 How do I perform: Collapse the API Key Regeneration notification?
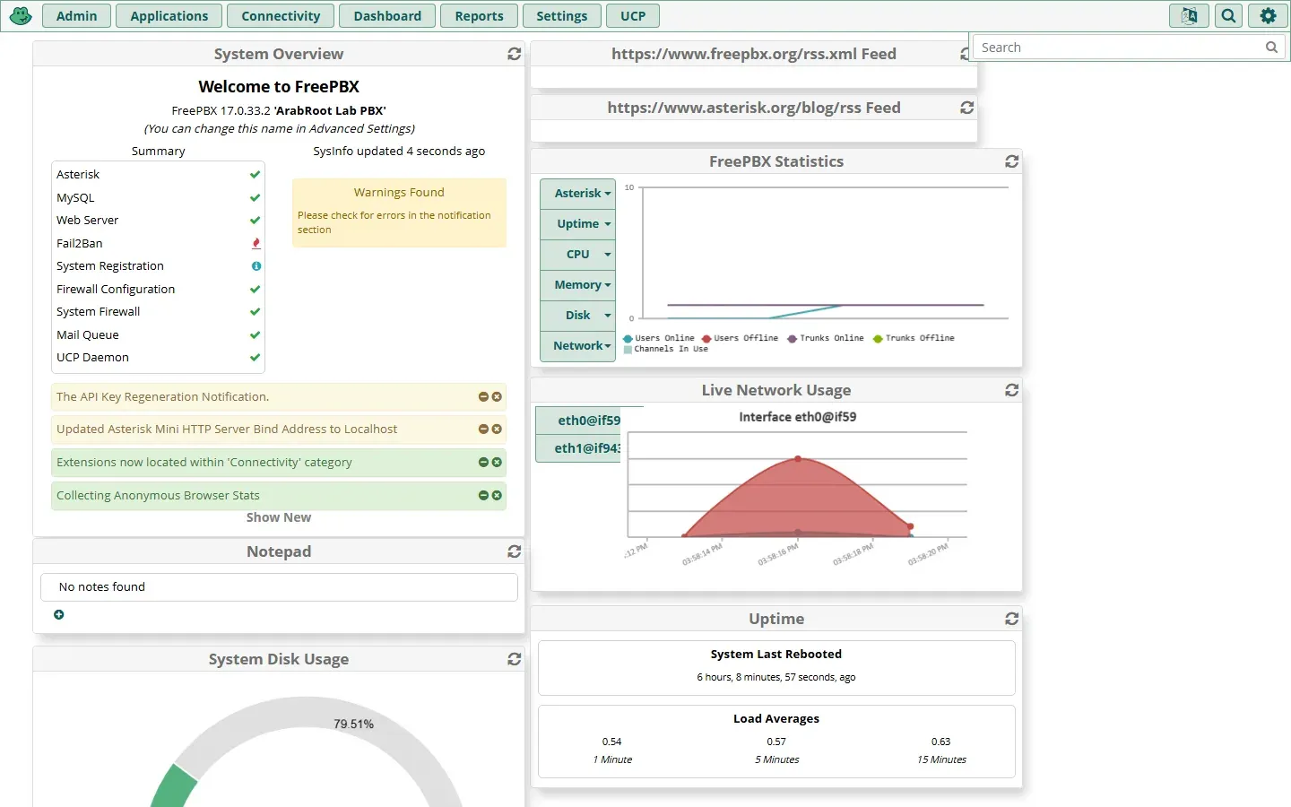point(483,396)
